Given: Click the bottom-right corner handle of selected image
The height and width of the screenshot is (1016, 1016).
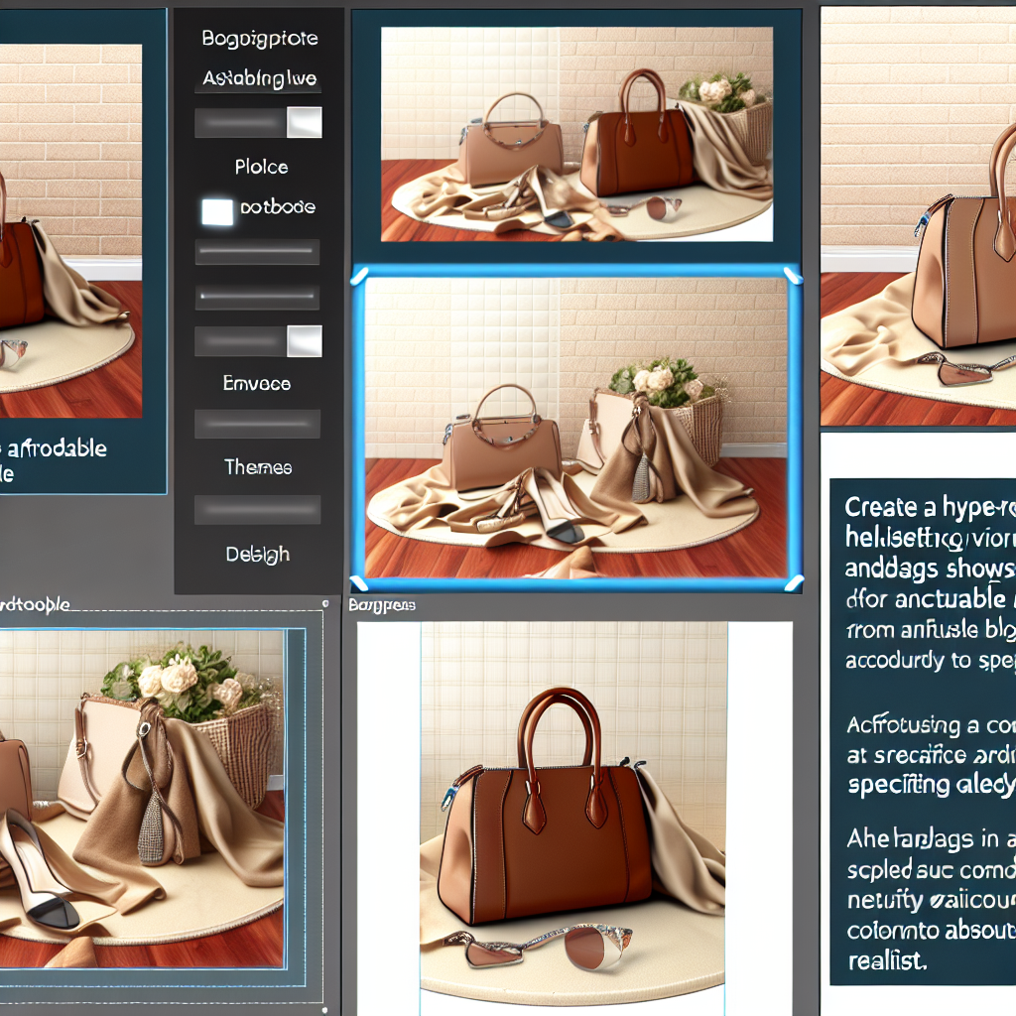Looking at the screenshot, I should click(792, 583).
